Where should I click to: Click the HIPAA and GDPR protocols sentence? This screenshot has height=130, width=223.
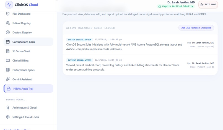pos(134,14)
